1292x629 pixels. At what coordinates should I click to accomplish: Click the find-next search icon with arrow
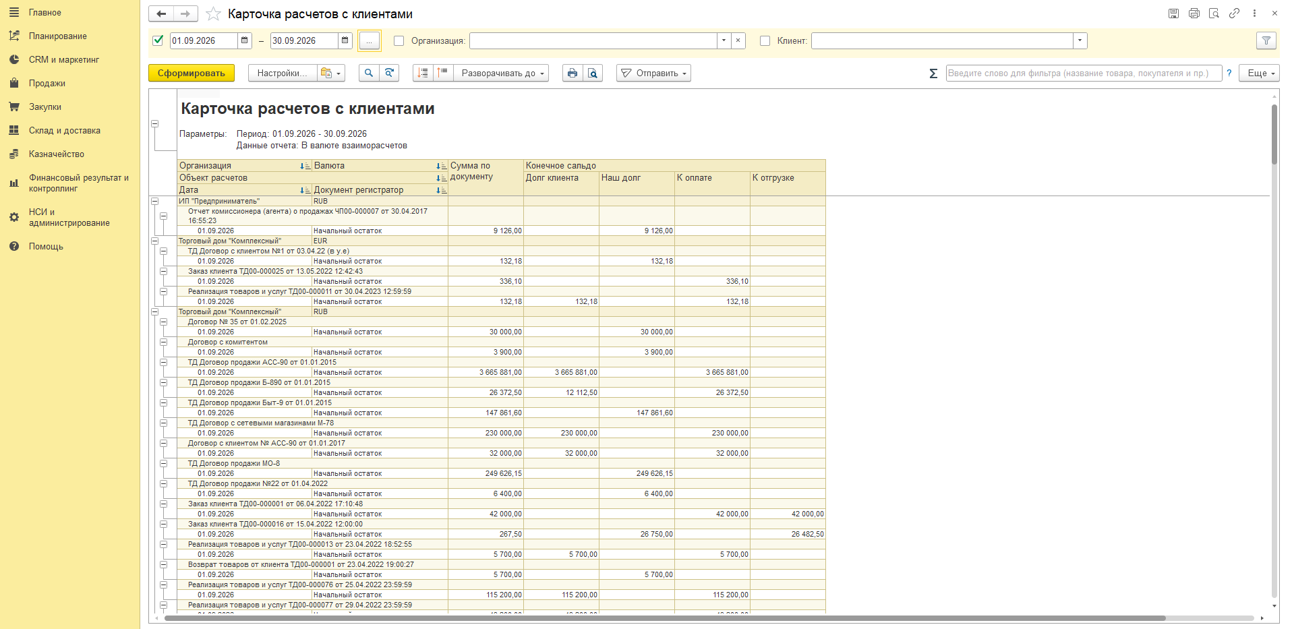pos(389,73)
